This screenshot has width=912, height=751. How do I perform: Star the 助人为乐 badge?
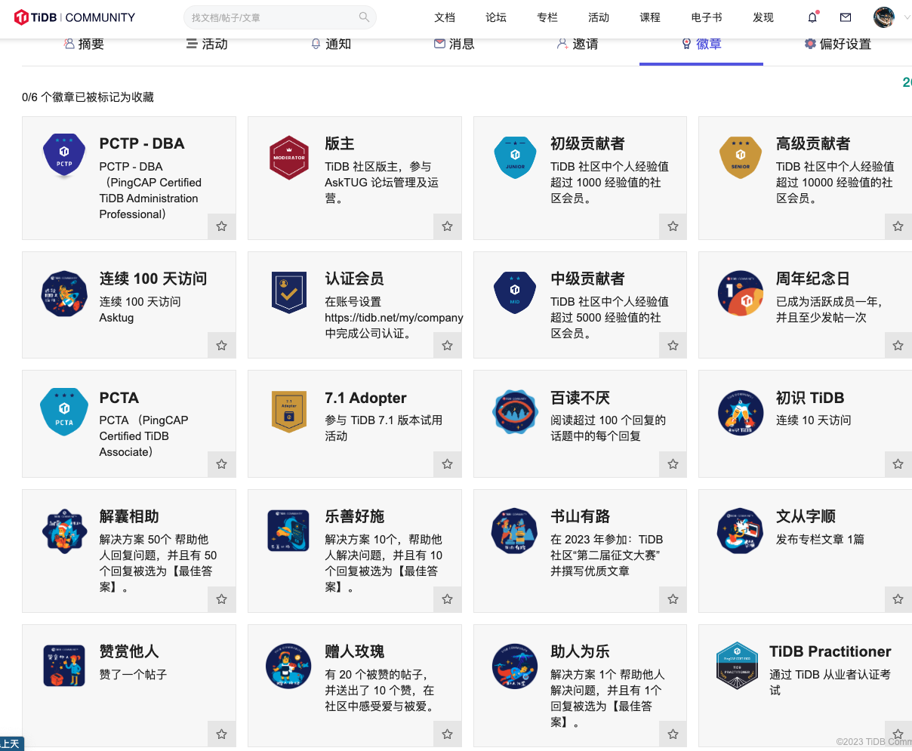pos(673,734)
